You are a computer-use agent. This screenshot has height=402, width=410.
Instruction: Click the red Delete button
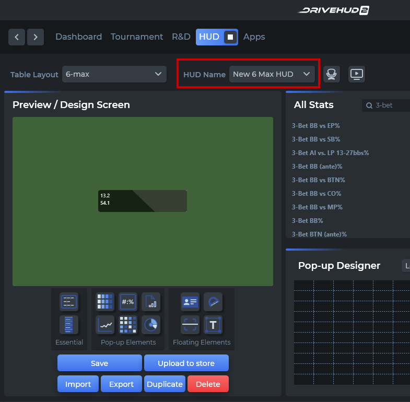(x=208, y=384)
